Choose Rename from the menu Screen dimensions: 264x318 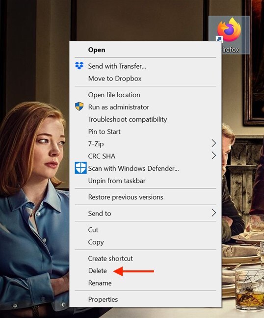click(x=145, y=283)
